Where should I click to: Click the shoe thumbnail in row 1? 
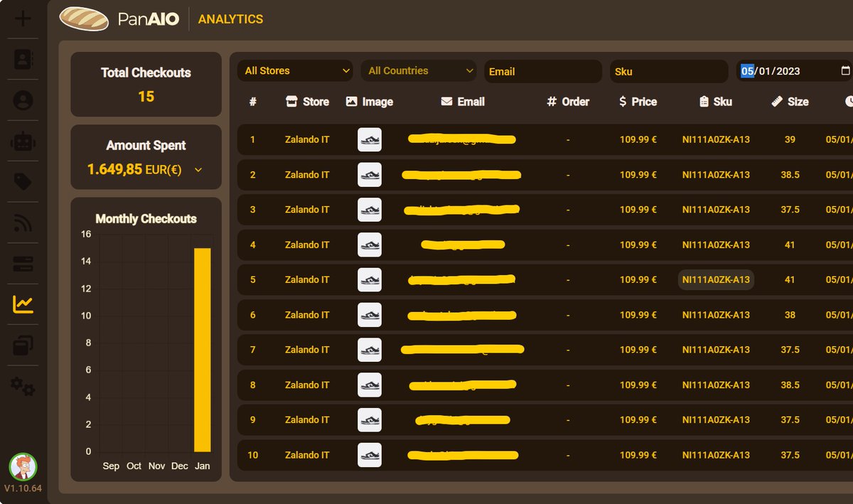pos(370,139)
